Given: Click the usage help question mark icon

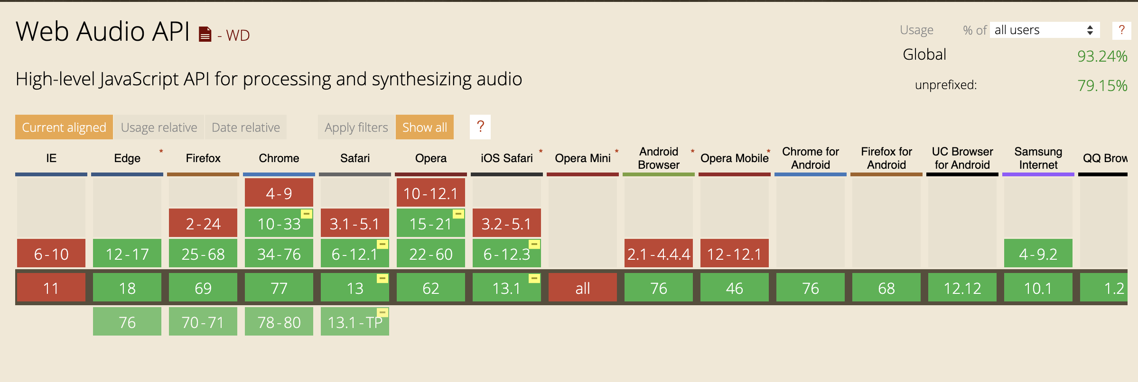Looking at the screenshot, I should [1121, 30].
